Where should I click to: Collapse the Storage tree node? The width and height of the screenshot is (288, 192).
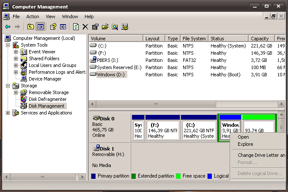8,86
